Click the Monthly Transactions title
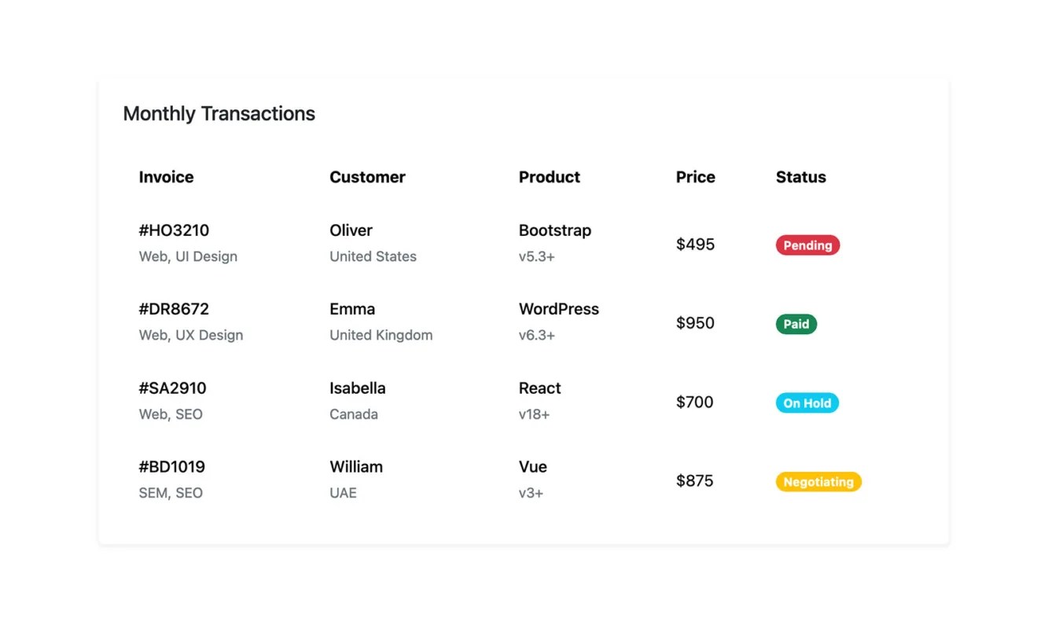 219,113
